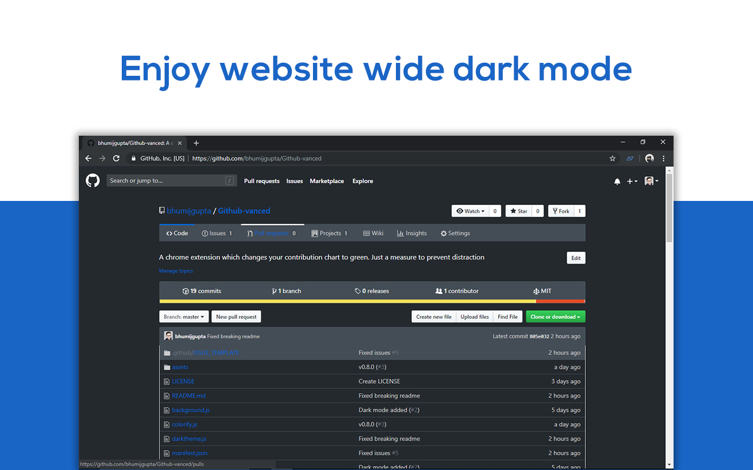
Task: Fork the repository
Action: (x=561, y=211)
